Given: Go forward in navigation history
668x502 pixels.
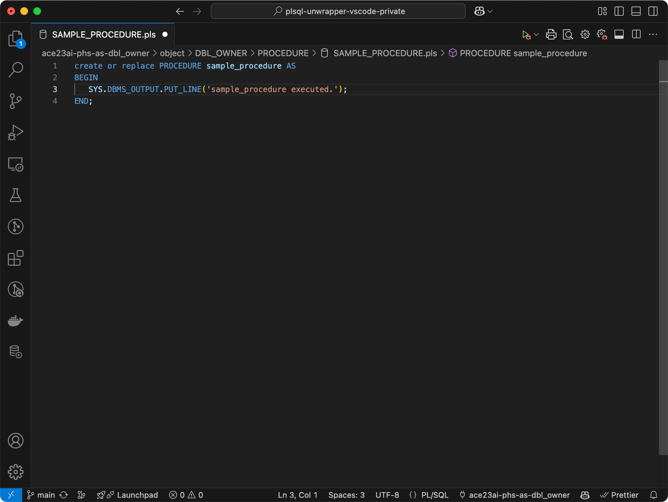Looking at the screenshot, I should pos(197,11).
